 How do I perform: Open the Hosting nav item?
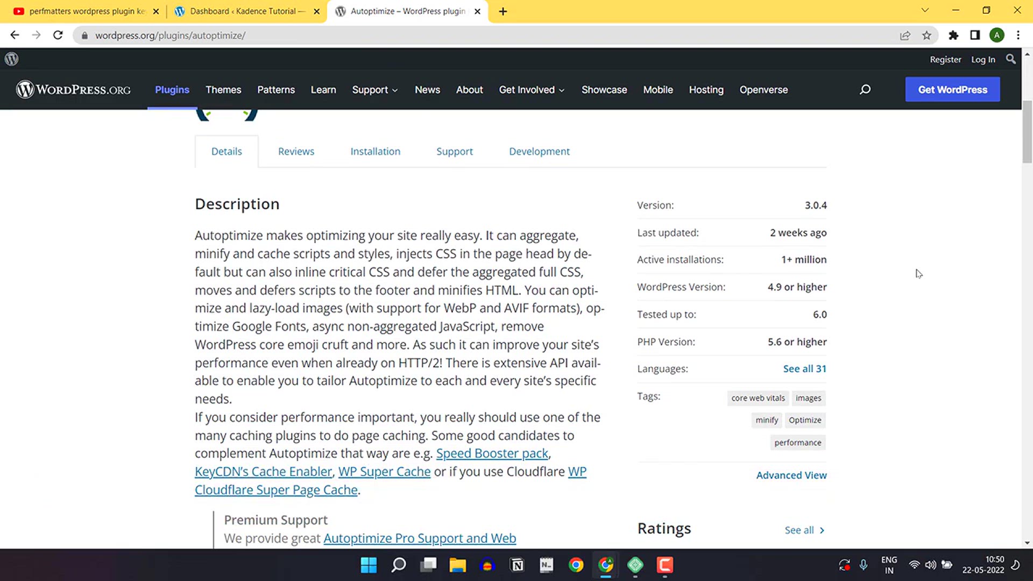point(706,90)
